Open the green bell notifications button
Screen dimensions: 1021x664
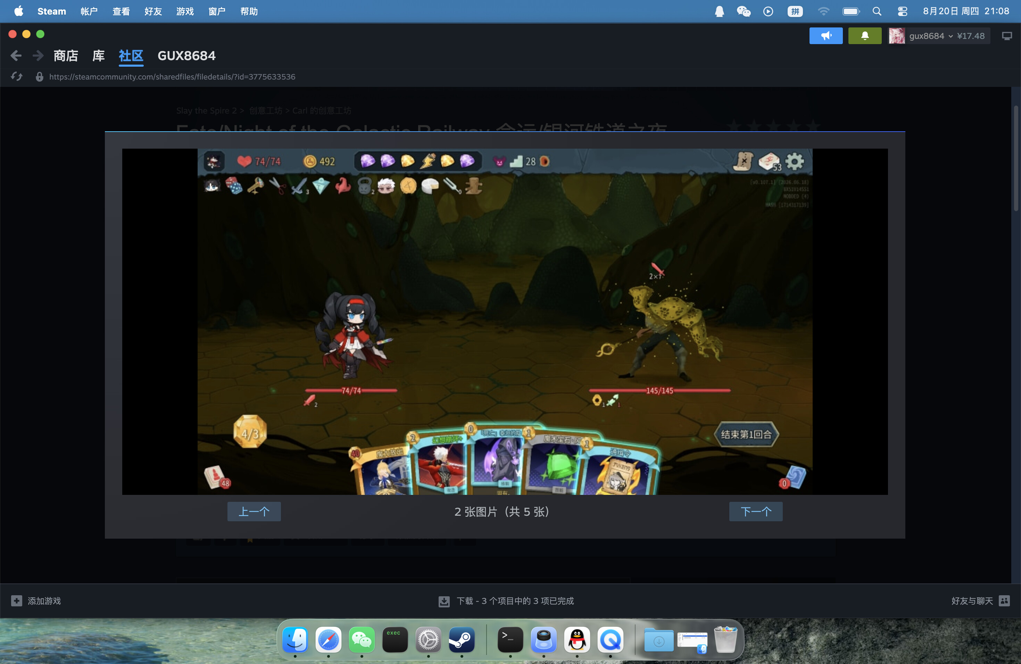coord(865,36)
